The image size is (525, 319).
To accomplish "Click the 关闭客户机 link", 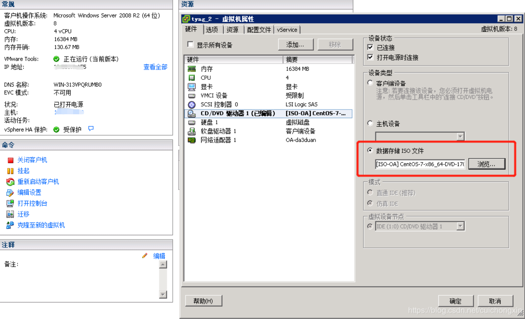I will [32, 160].
